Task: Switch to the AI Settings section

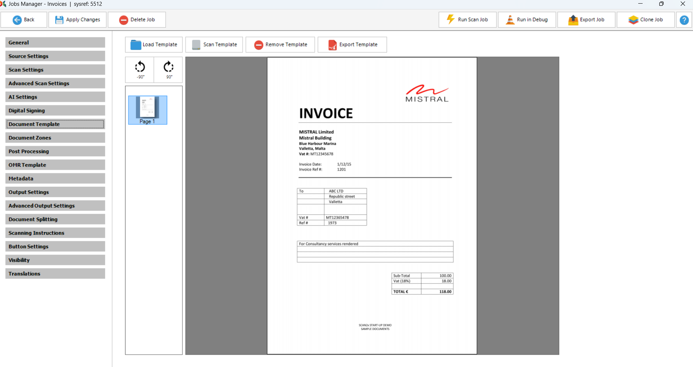Action: click(x=55, y=97)
